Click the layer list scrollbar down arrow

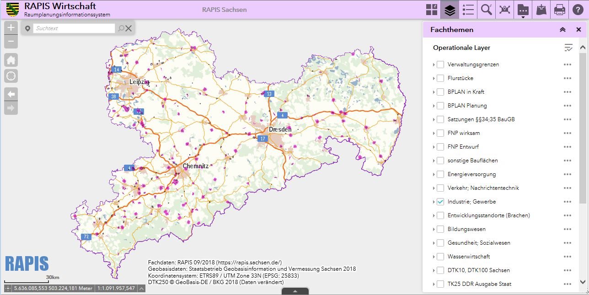(583, 282)
